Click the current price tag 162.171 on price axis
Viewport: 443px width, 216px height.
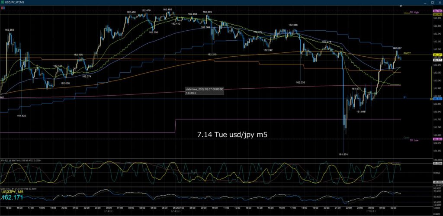click(x=437, y=60)
